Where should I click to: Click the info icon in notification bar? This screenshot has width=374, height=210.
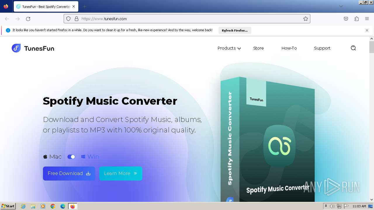pyautogui.click(x=8, y=30)
